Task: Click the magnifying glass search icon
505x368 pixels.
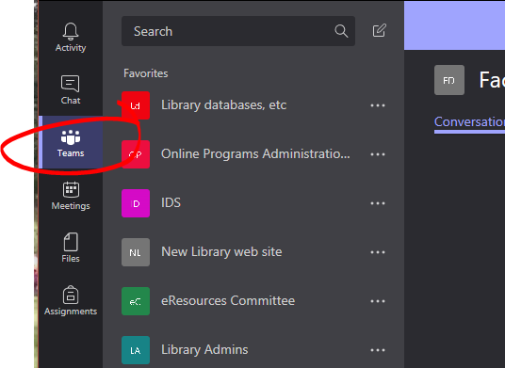Action: 341,31
